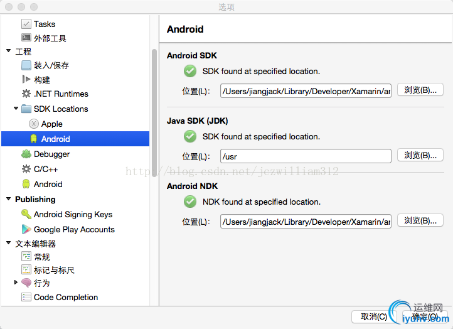Click the 取消(C) cancel button
Image resolution: width=453 pixels, height=329 pixels.
pos(374,317)
